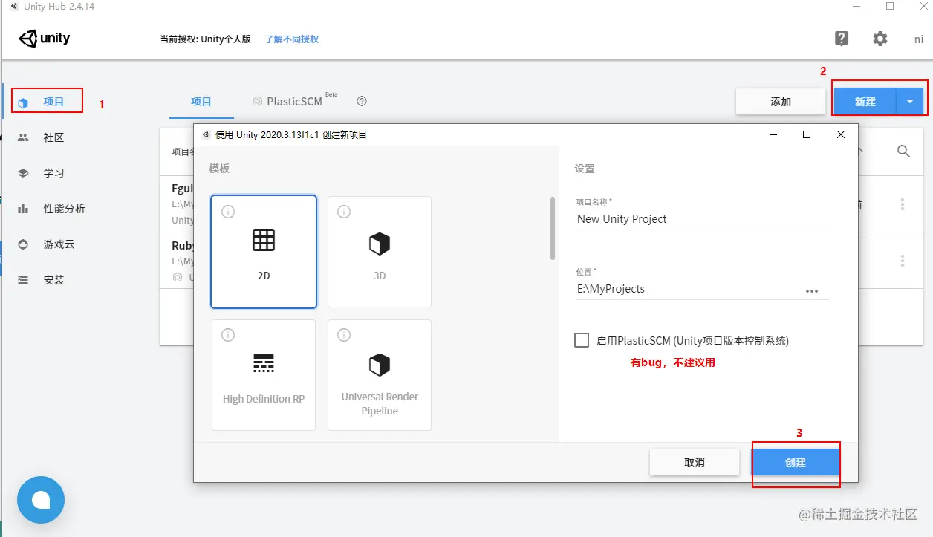Select the High Definition RP template
The image size is (933, 537).
264,375
